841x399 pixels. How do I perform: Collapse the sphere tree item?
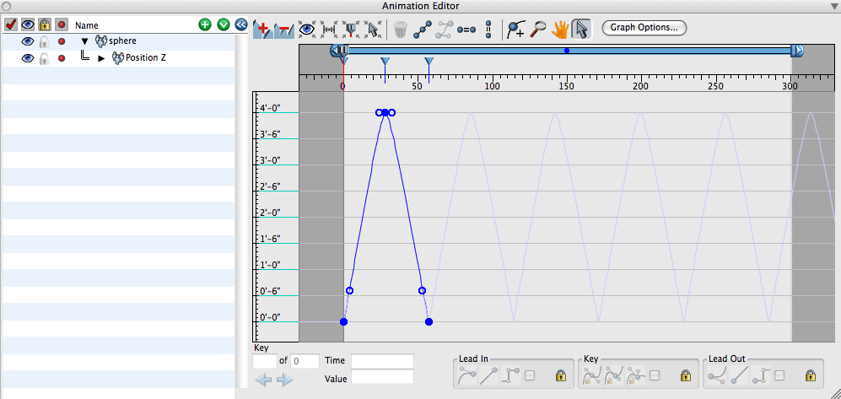(x=84, y=41)
